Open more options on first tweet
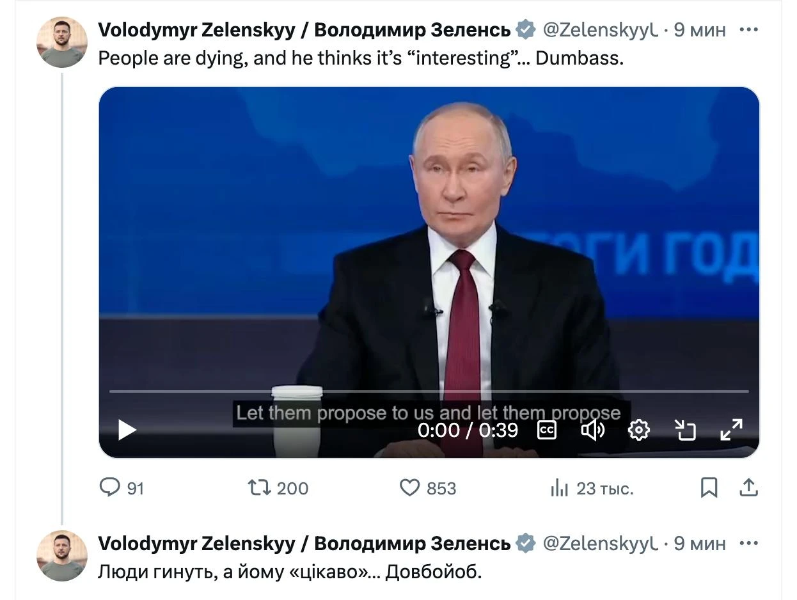 point(749,29)
